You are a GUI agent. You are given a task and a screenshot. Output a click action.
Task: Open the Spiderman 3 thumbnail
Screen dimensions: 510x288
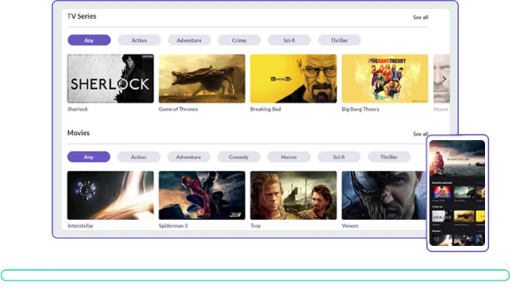[x=202, y=195]
